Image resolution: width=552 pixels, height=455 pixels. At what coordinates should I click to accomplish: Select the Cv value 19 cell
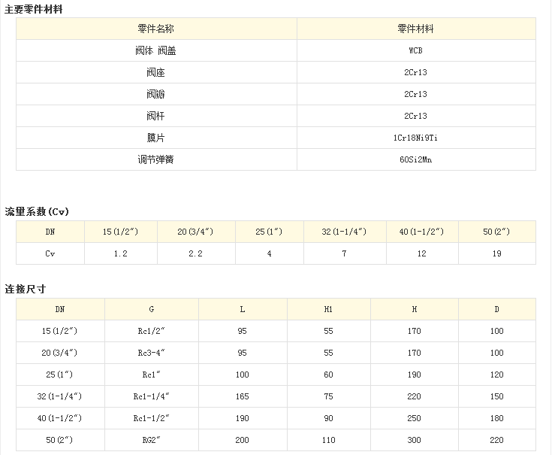497,253
